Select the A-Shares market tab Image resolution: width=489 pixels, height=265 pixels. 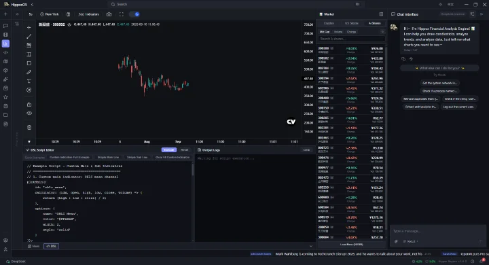[x=374, y=23]
